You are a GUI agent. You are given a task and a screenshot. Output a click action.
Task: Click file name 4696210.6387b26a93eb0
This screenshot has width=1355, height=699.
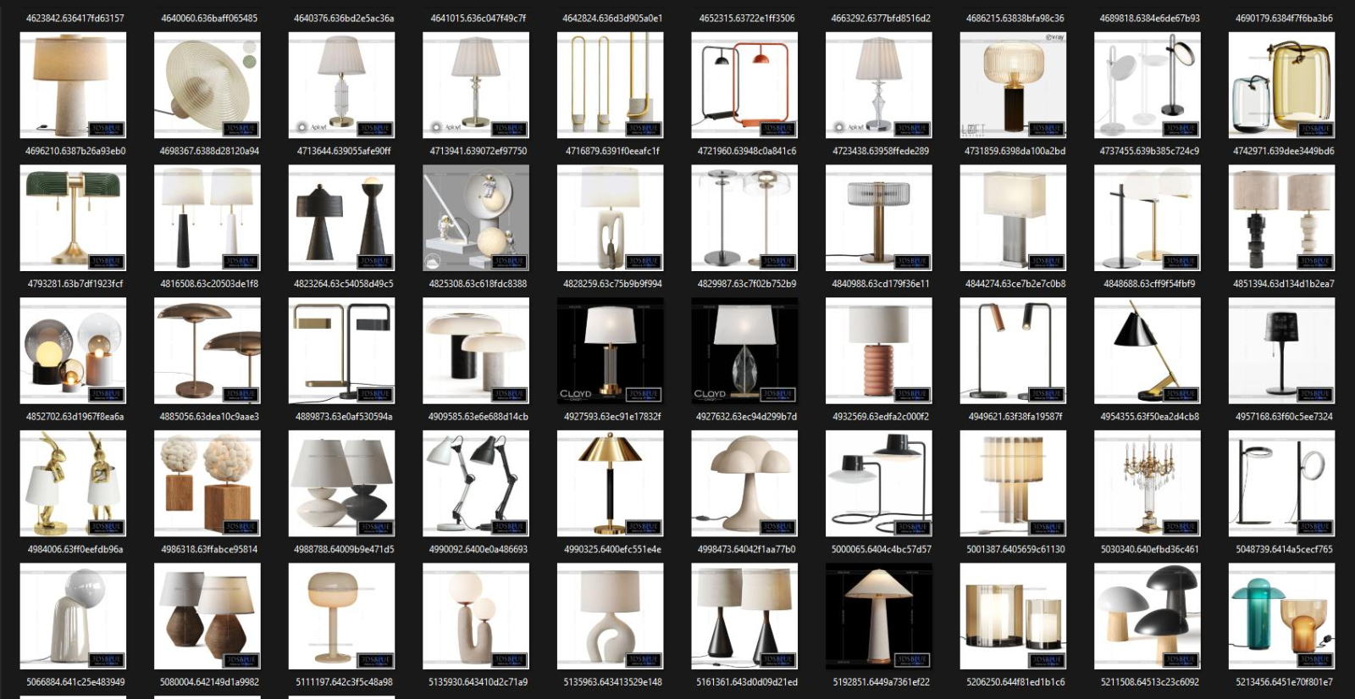click(75, 151)
